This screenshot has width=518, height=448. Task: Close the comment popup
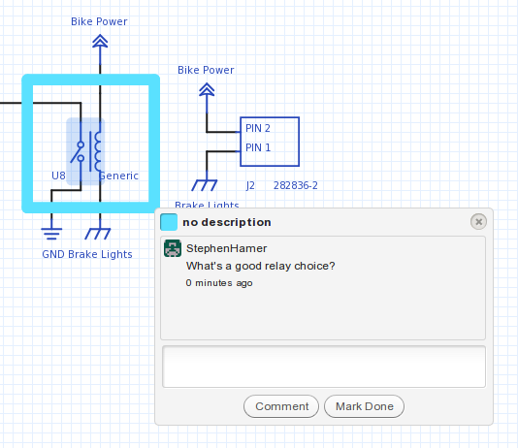coord(478,221)
